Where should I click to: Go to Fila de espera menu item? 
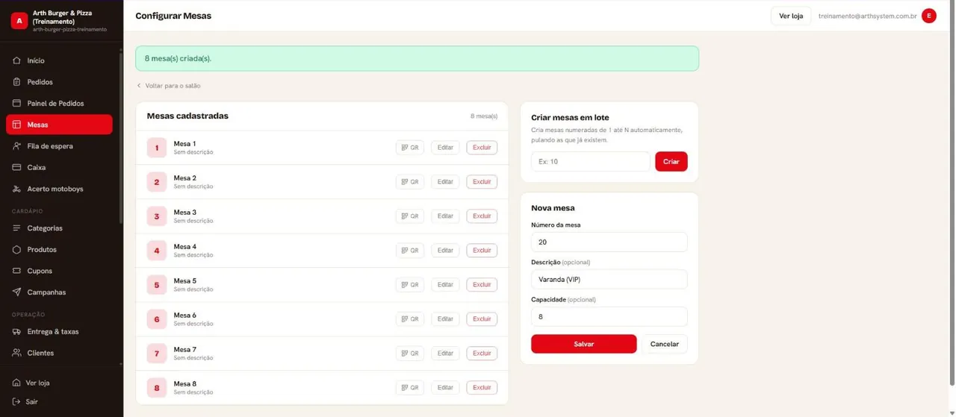59,146
